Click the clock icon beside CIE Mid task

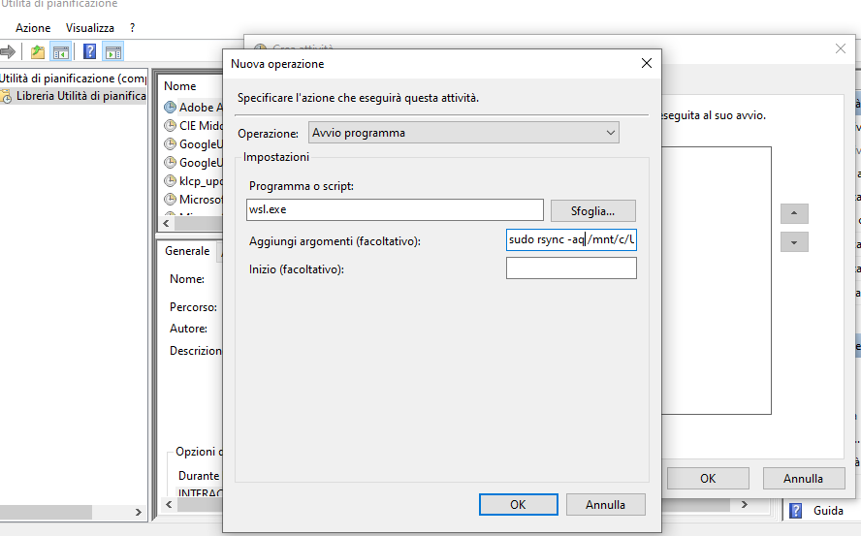171,125
